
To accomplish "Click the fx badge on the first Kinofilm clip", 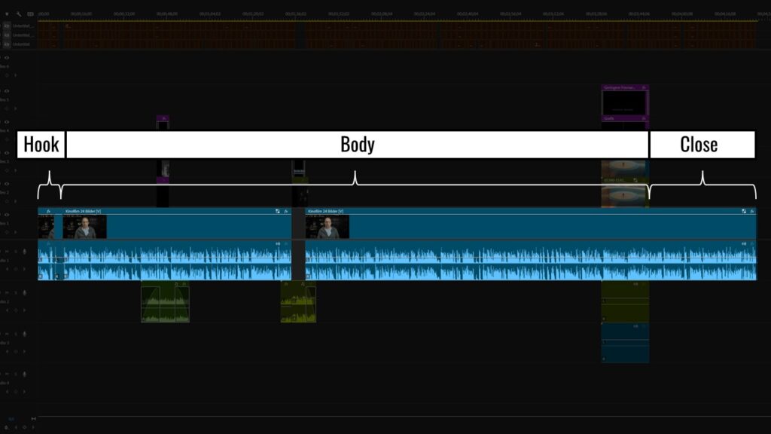I will click(x=49, y=211).
